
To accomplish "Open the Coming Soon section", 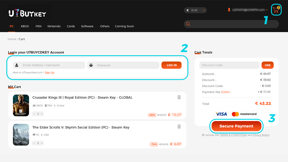I will click(x=124, y=26).
